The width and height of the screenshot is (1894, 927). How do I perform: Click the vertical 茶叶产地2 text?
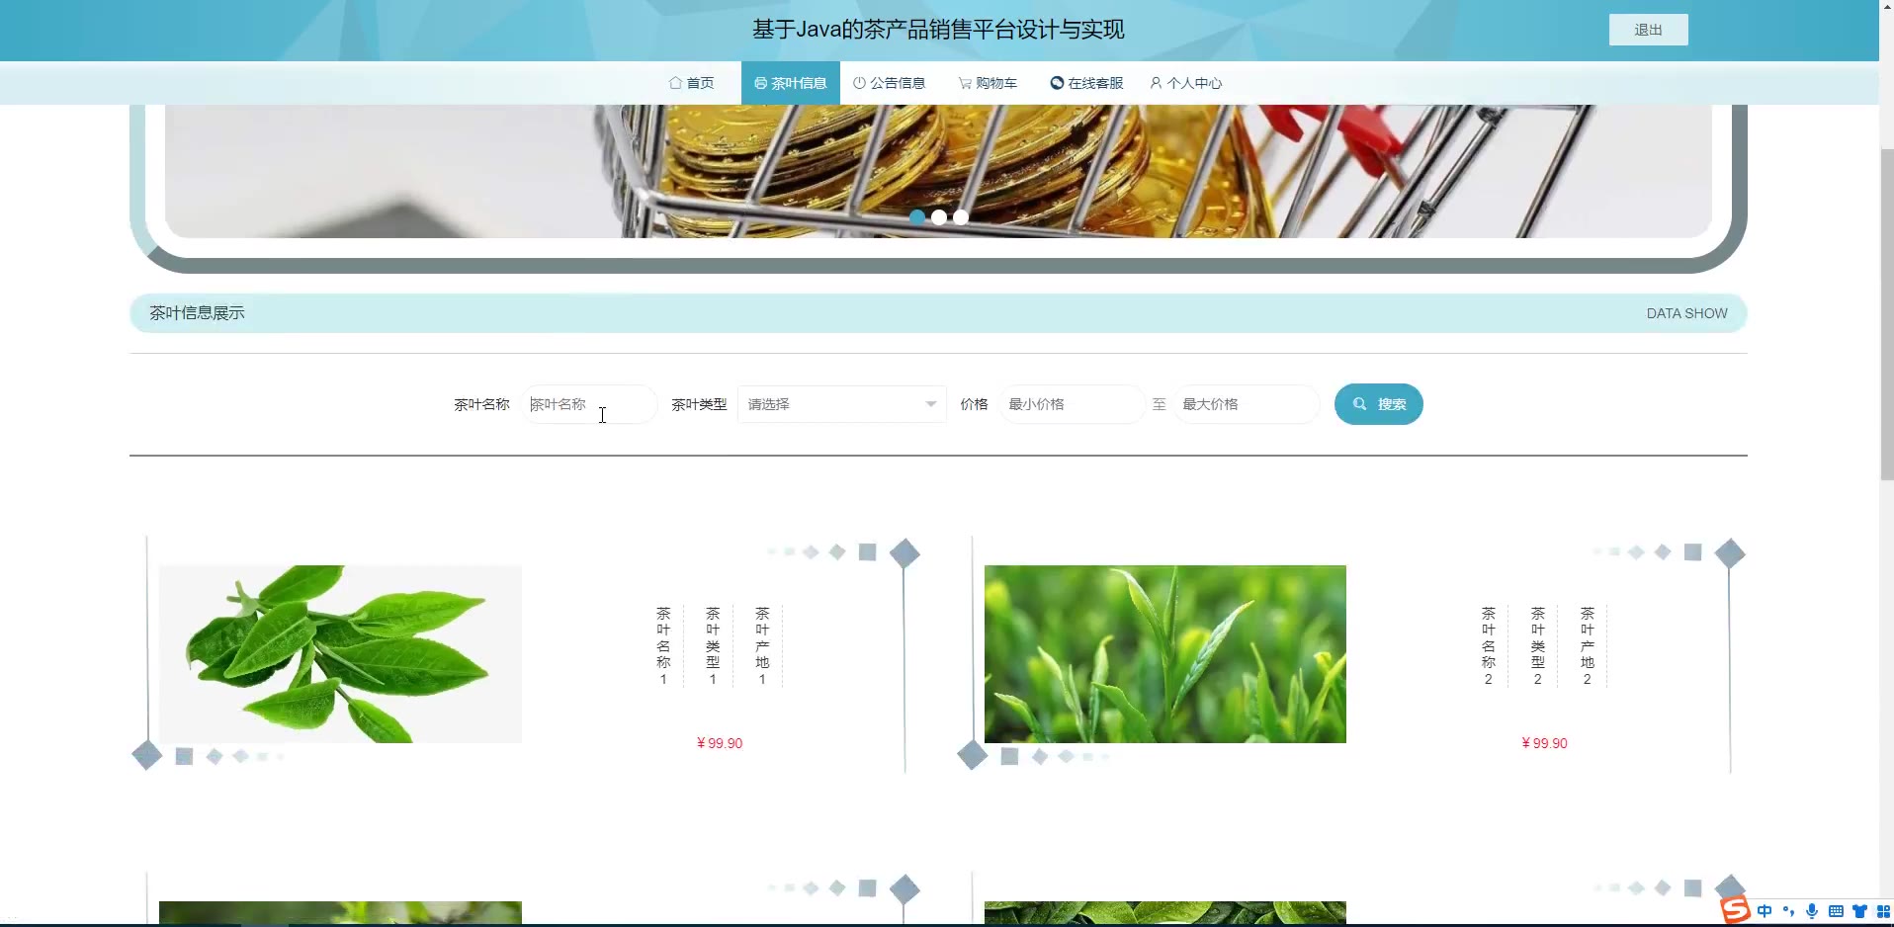(1587, 646)
